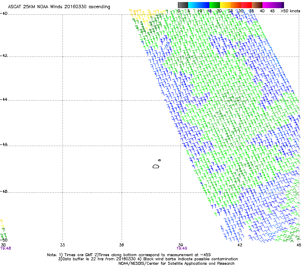The image size is (302, 266).
Task: Click the yellow wind barbs at the left edge
Action: (x=2, y=224)
